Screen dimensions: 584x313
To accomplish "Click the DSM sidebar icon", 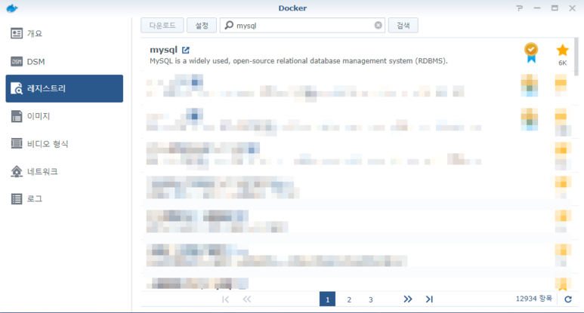I will pyautogui.click(x=17, y=61).
